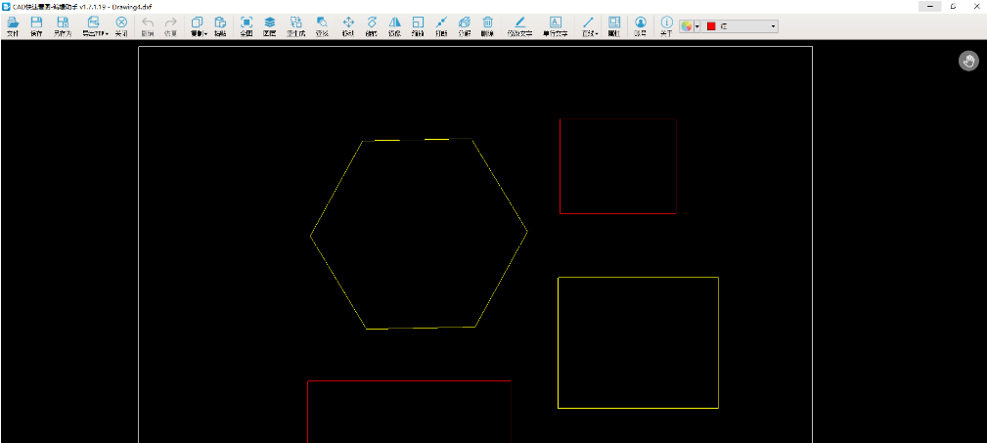Click the Single-line Text tool
The height and width of the screenshot is (443, 987).
point(555,25)
